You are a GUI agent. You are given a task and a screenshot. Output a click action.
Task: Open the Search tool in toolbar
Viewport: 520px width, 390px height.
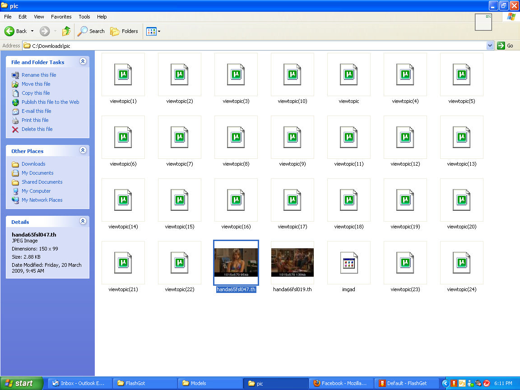[91, 31]
